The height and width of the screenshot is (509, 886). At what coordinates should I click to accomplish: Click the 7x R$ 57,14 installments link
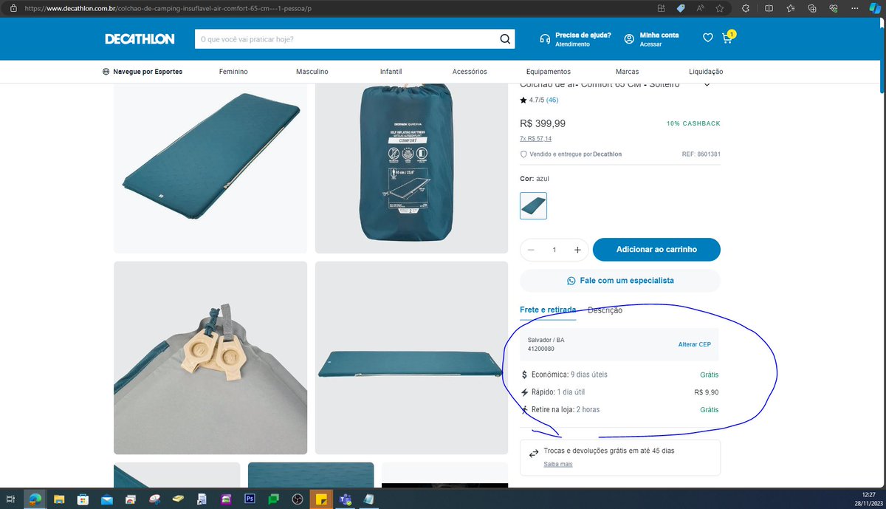pyautogui.click(x=535, y=138)
